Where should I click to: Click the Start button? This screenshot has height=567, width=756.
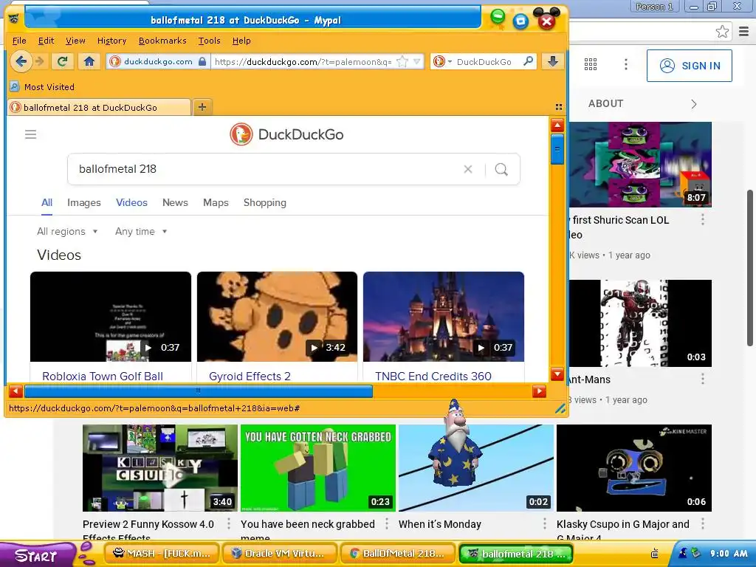[x=37, y=555]
